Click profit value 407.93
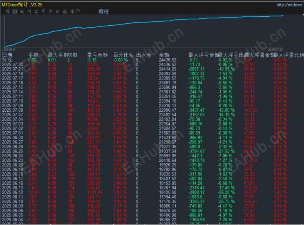 94,110
